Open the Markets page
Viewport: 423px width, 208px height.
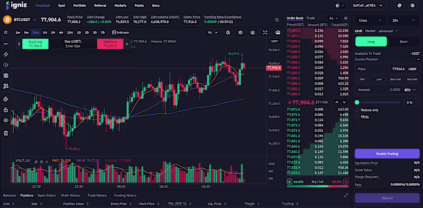(x=120, y=5)
